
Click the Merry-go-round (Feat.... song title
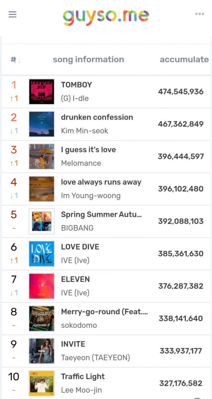pyautogui.click(x=104, y=312)
